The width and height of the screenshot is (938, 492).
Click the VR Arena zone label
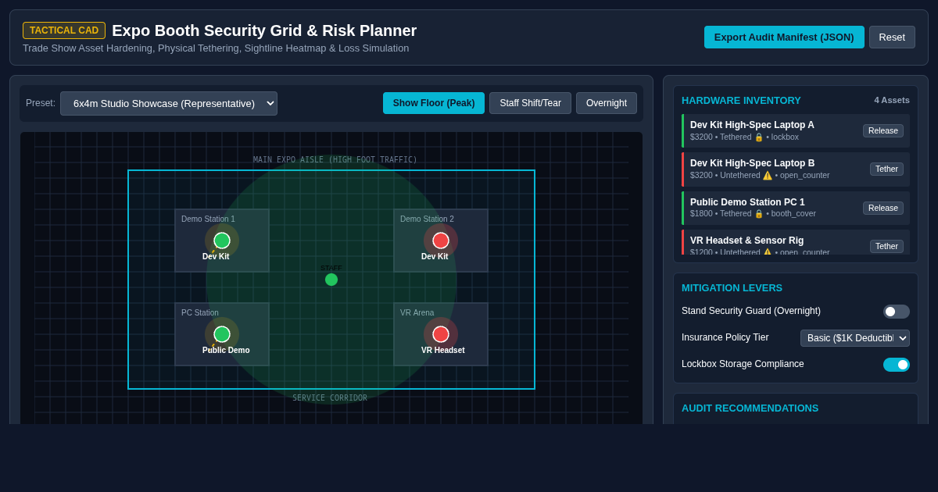click(x=417, y=313)
